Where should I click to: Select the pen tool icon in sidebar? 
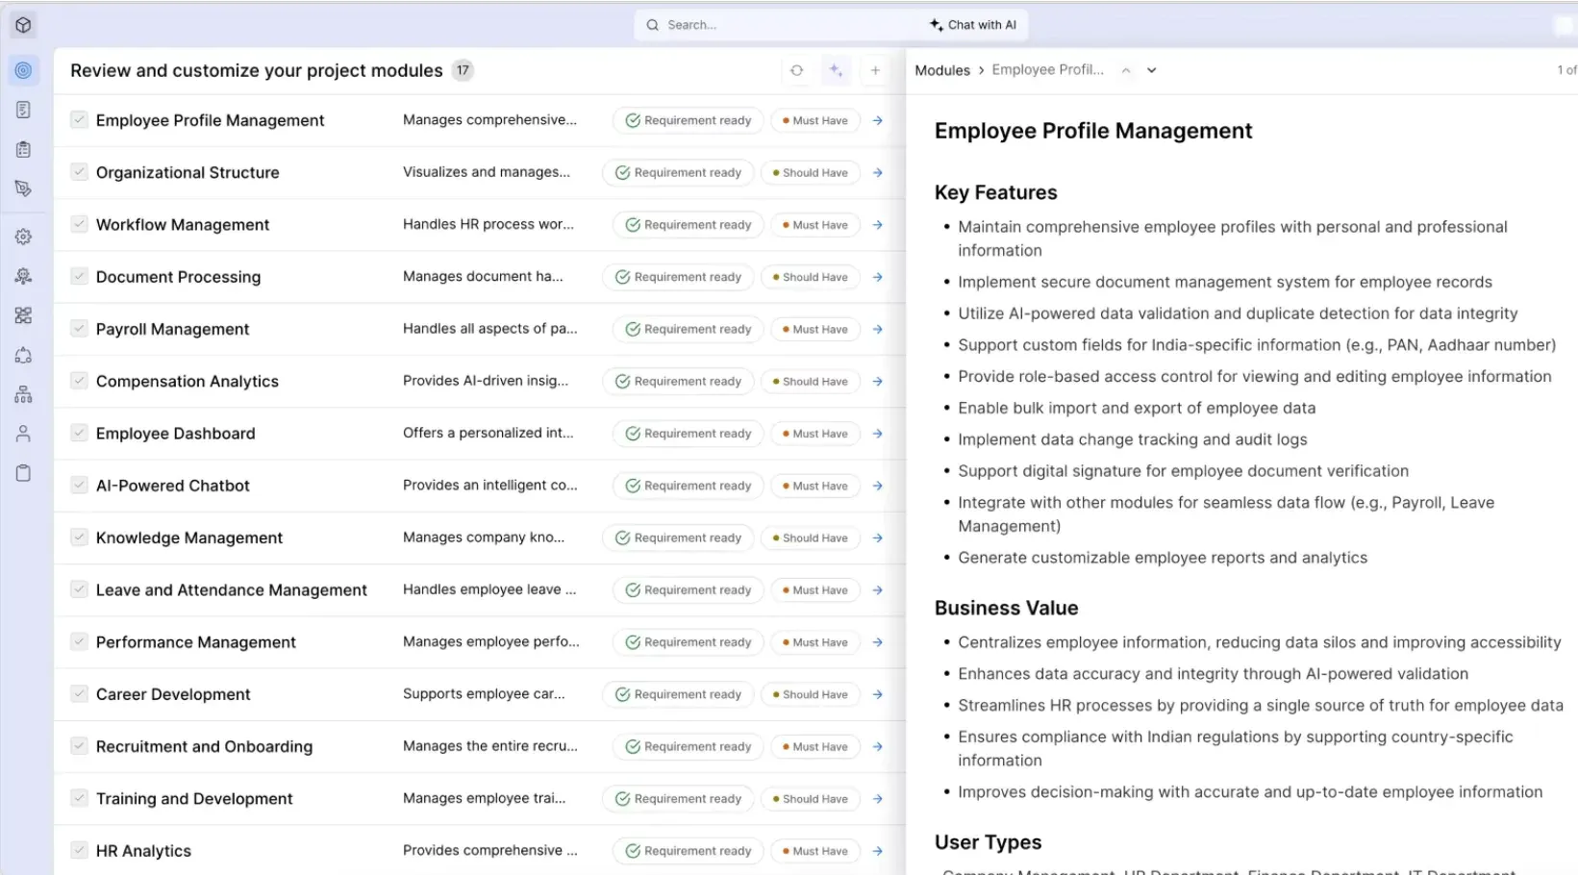point(23,188)
